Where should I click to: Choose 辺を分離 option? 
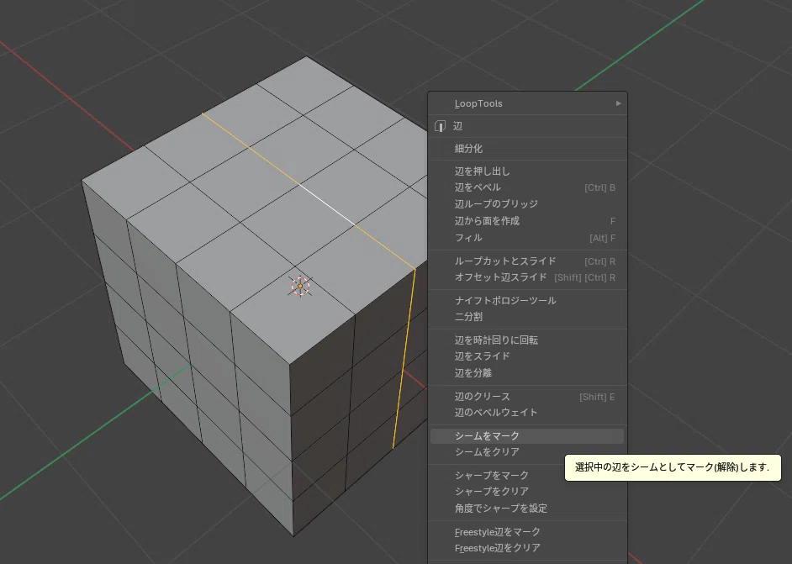point(527,372)
